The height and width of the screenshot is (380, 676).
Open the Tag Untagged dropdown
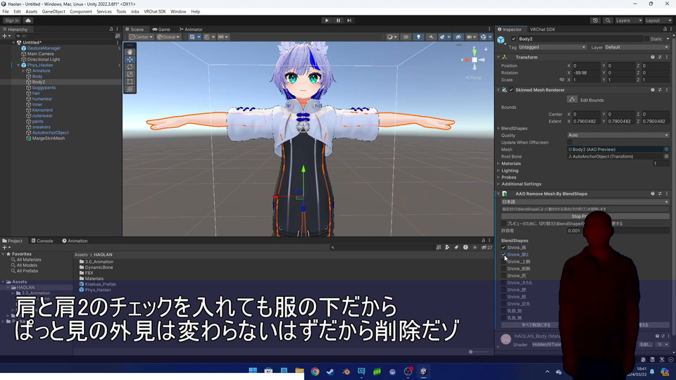point(552,47)
